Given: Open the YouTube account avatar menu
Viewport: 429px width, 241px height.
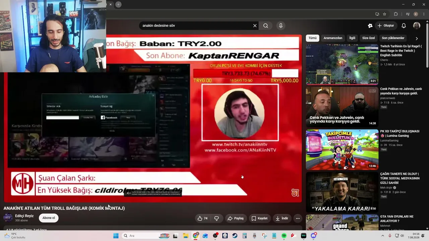Looking at the screenshot, I should coord(417,25).
